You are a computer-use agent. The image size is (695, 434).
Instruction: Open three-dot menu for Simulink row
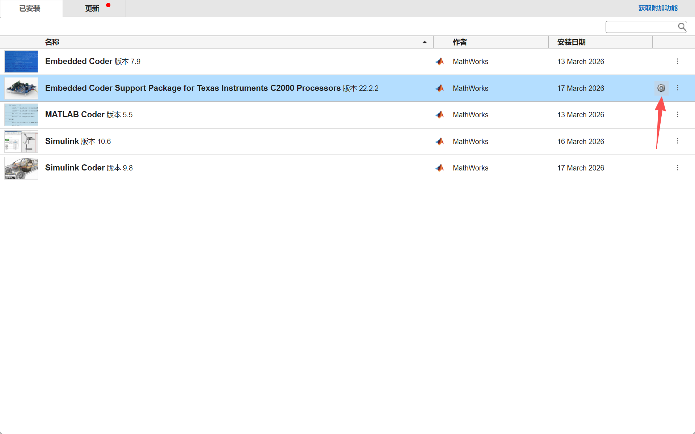pyautogui.click(x=677, y=141)
